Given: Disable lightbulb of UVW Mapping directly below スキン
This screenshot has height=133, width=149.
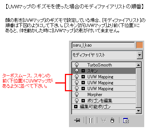Looking at the screenshot, I should click(77, 76).
